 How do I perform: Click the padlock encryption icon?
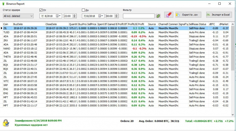[x=6, y=123]
